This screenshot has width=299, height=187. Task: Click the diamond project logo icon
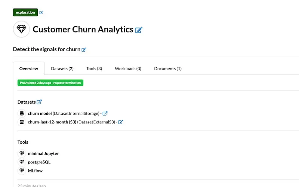pyautogui.click(x=21, y=29)
